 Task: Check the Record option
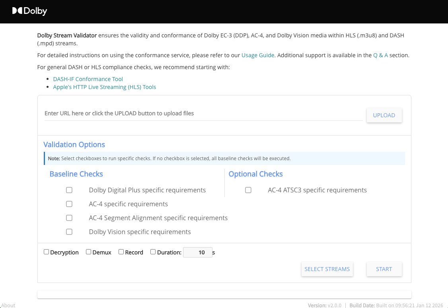121,252
